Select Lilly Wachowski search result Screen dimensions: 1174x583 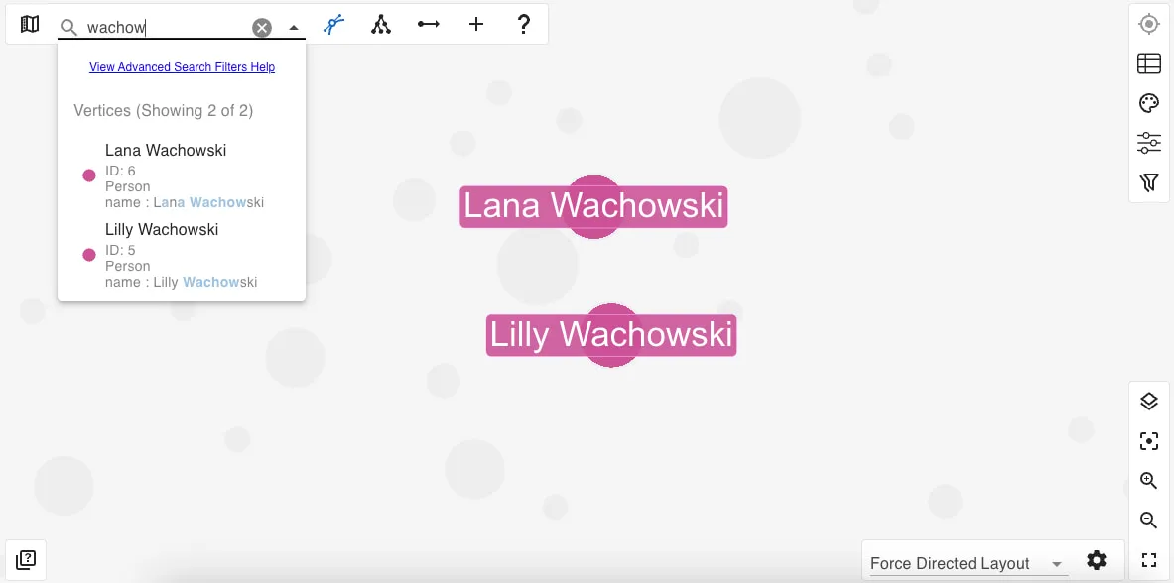[182, 255]
